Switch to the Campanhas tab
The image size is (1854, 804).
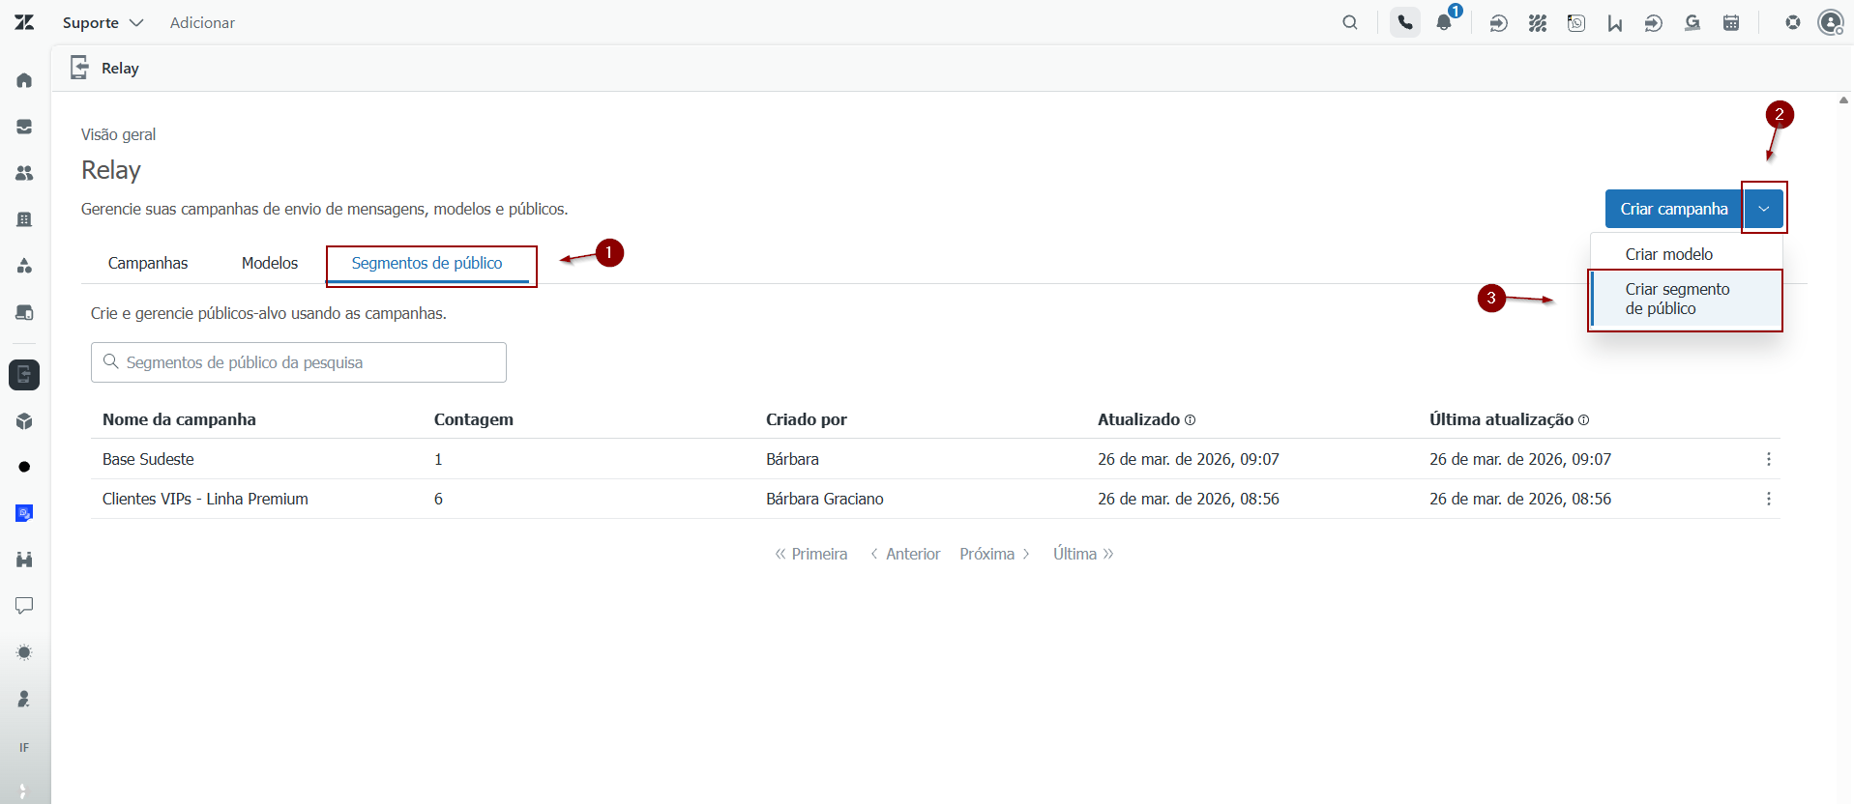[x=148, y=263]
